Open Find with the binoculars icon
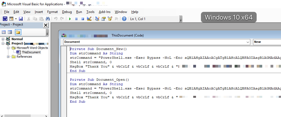Image resolution: width=281 pixels, height=117 pixels. point(48,19)
